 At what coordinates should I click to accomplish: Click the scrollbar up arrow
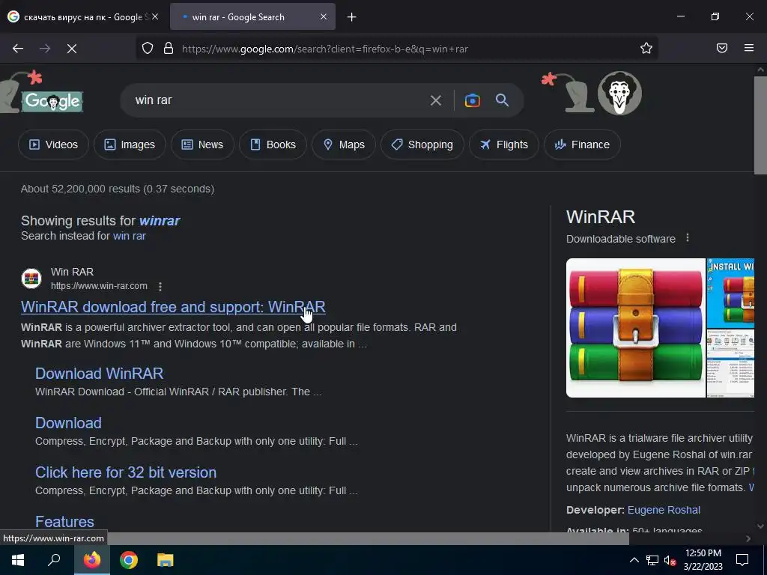760,70
